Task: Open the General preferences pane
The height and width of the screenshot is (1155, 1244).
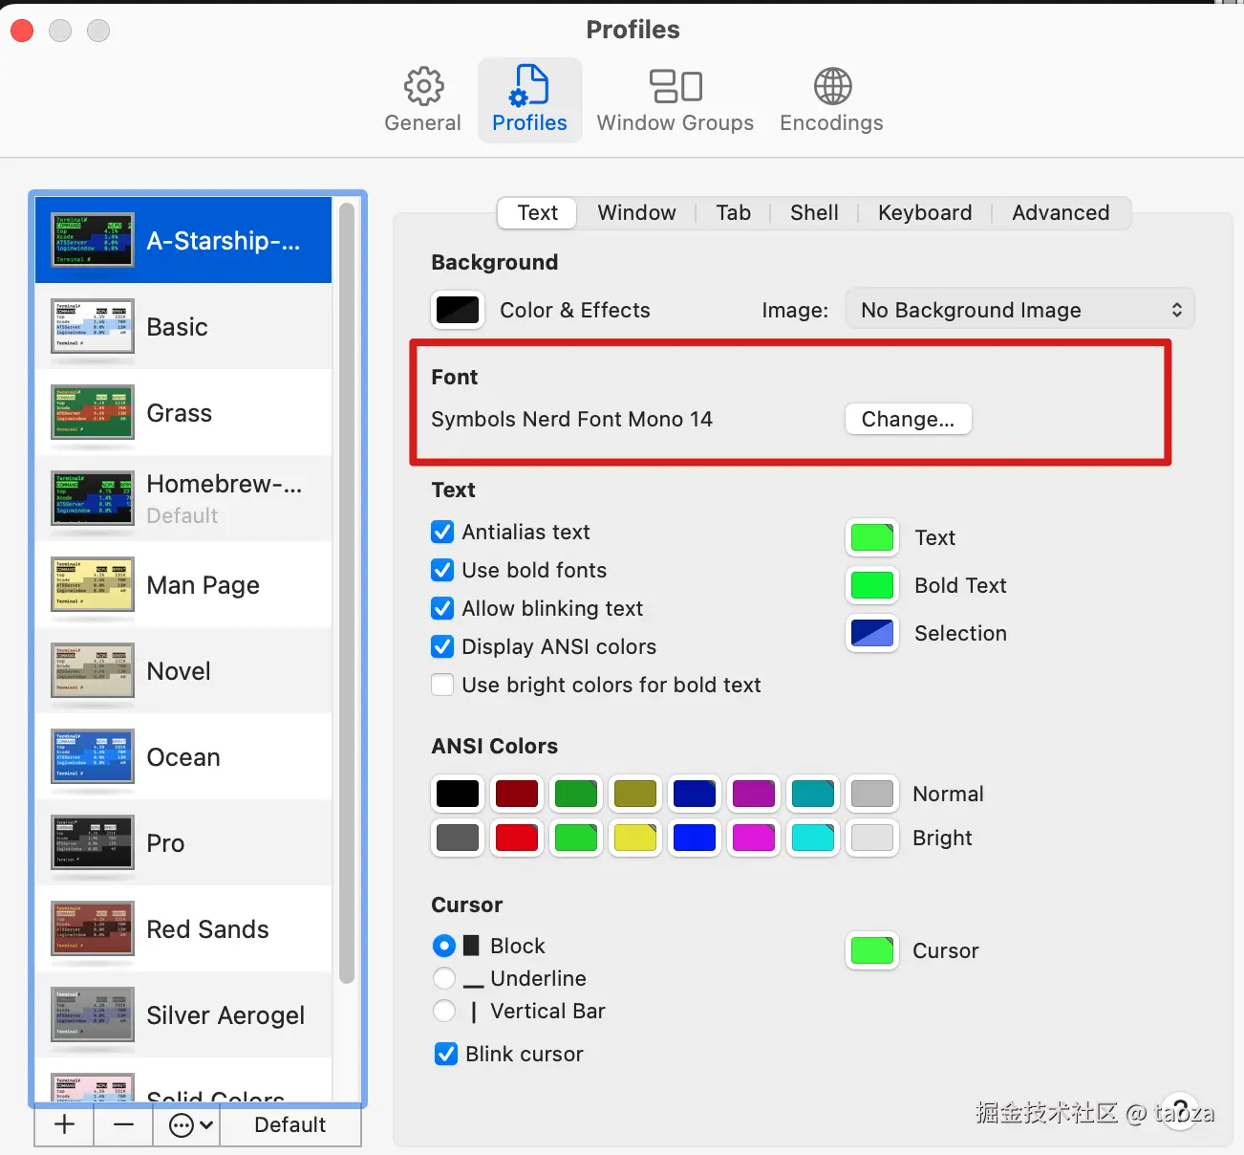Action: click(422, 99)
